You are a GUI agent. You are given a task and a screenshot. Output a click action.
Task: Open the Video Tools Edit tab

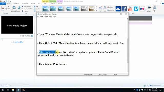point(45,4)
